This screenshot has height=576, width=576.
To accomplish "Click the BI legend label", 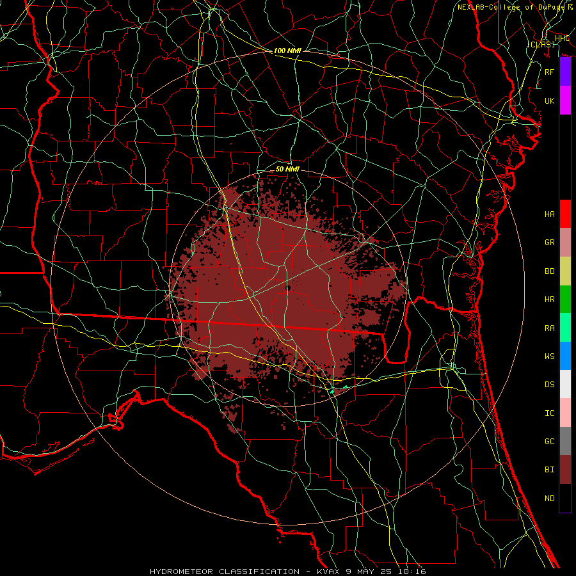I will [x=550, y=470].
